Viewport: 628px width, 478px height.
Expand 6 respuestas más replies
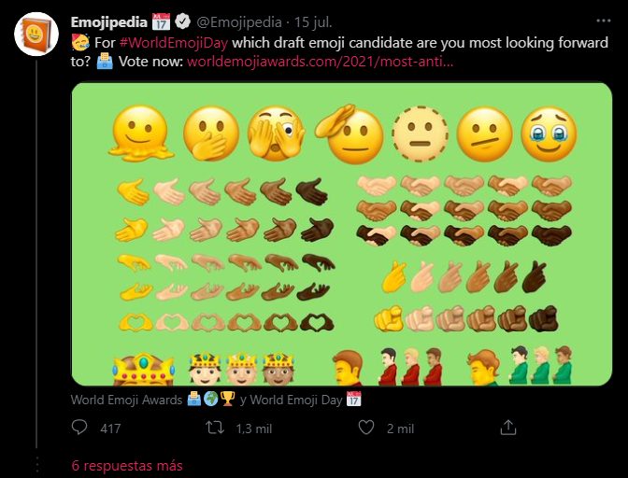(127, 465)
